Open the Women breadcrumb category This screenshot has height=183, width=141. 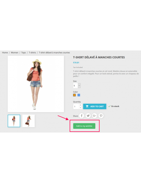pyautogui.click(x=15, y=53)
